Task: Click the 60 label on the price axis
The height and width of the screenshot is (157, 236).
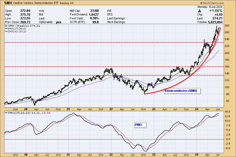Action: coord(228,101)
